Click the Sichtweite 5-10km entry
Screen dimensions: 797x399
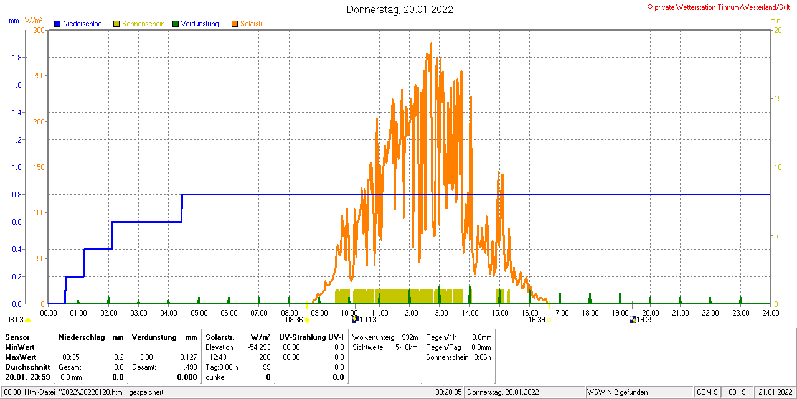(x=385, y=347)
